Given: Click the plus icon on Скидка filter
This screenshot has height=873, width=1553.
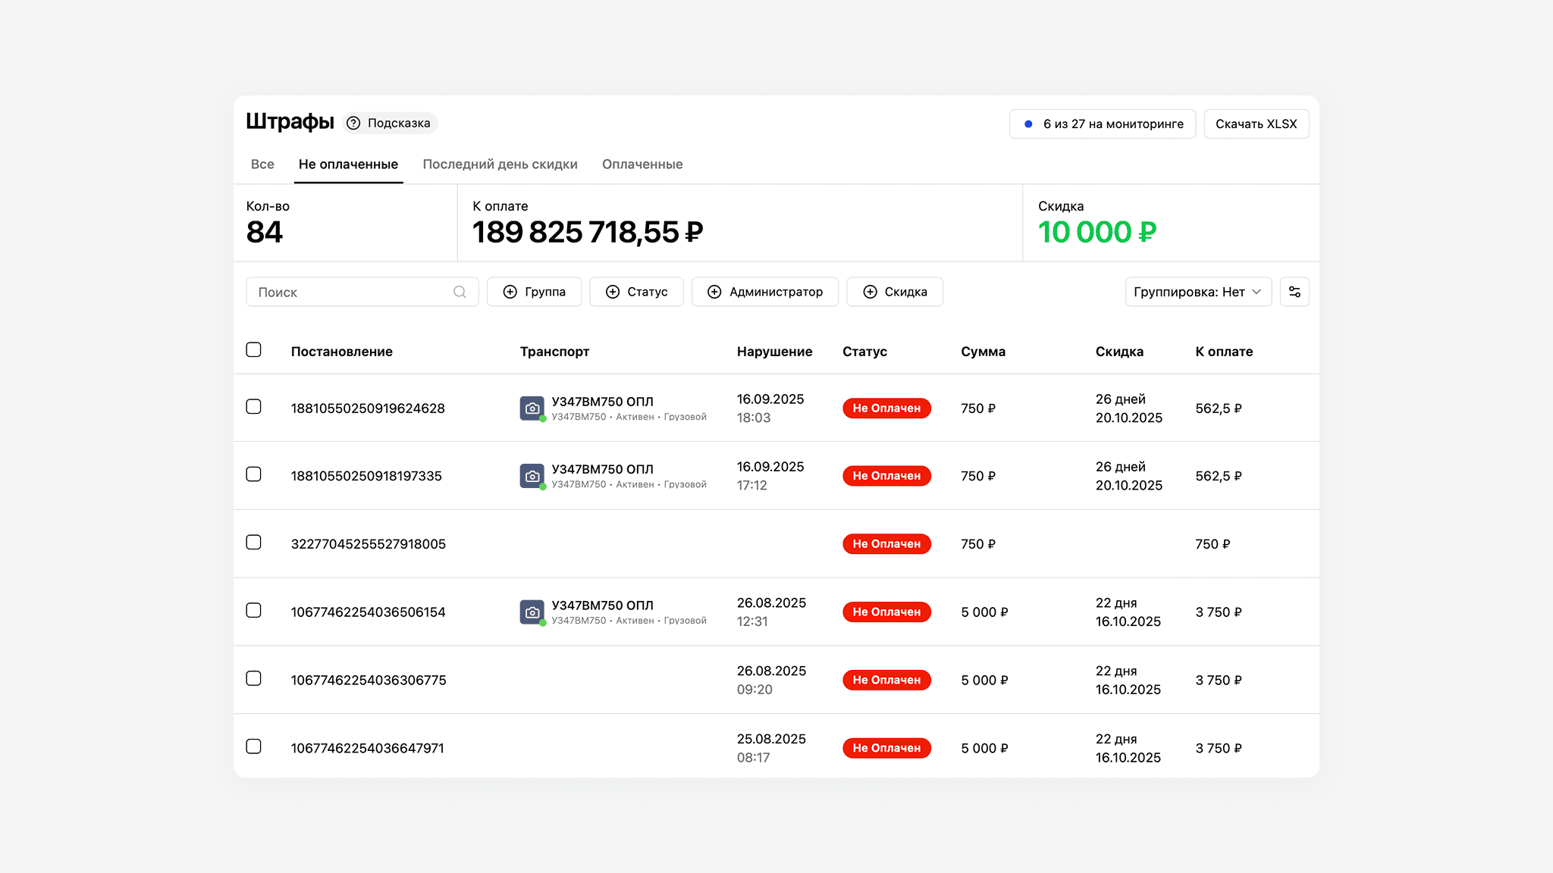Looking at the screenshot, I should (870, 292).
